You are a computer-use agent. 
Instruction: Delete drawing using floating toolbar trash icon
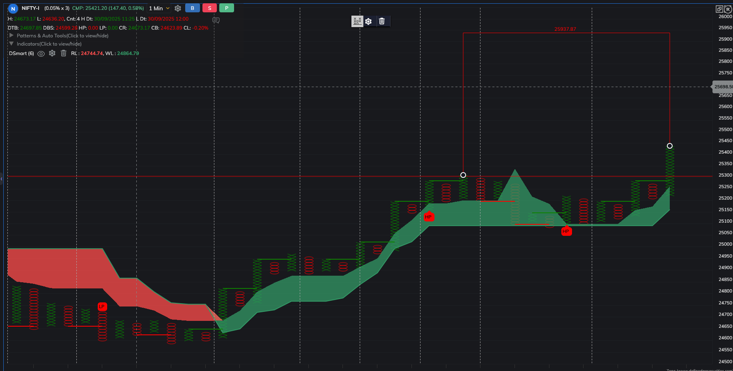pyautogui.click(x=382, y=21)
